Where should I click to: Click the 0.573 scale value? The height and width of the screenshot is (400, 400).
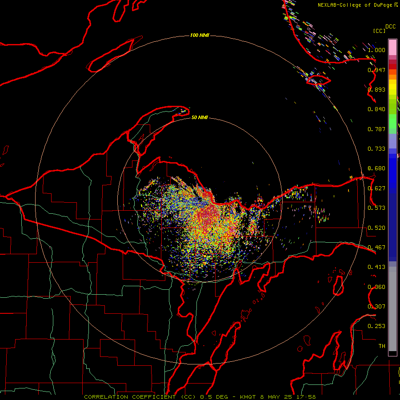pyautogui.click(x=376, y=208)
